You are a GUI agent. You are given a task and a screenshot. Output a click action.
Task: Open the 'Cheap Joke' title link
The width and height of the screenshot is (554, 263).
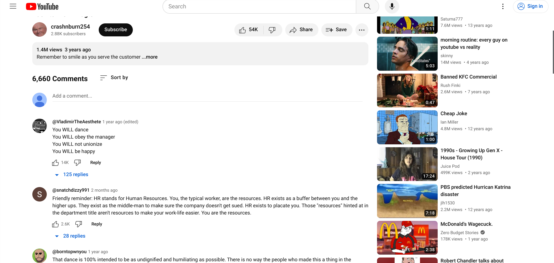(454, 114)
